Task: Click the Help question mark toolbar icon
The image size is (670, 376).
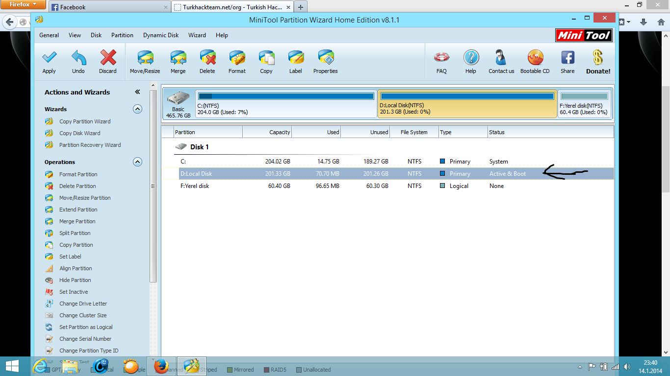Action: point(471,58)
